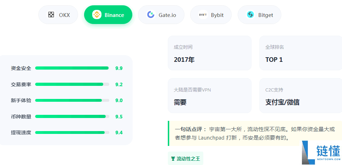The image size is (342, 165).
Task: Click the 币种数量 label
Action: [x=21, y=117]
